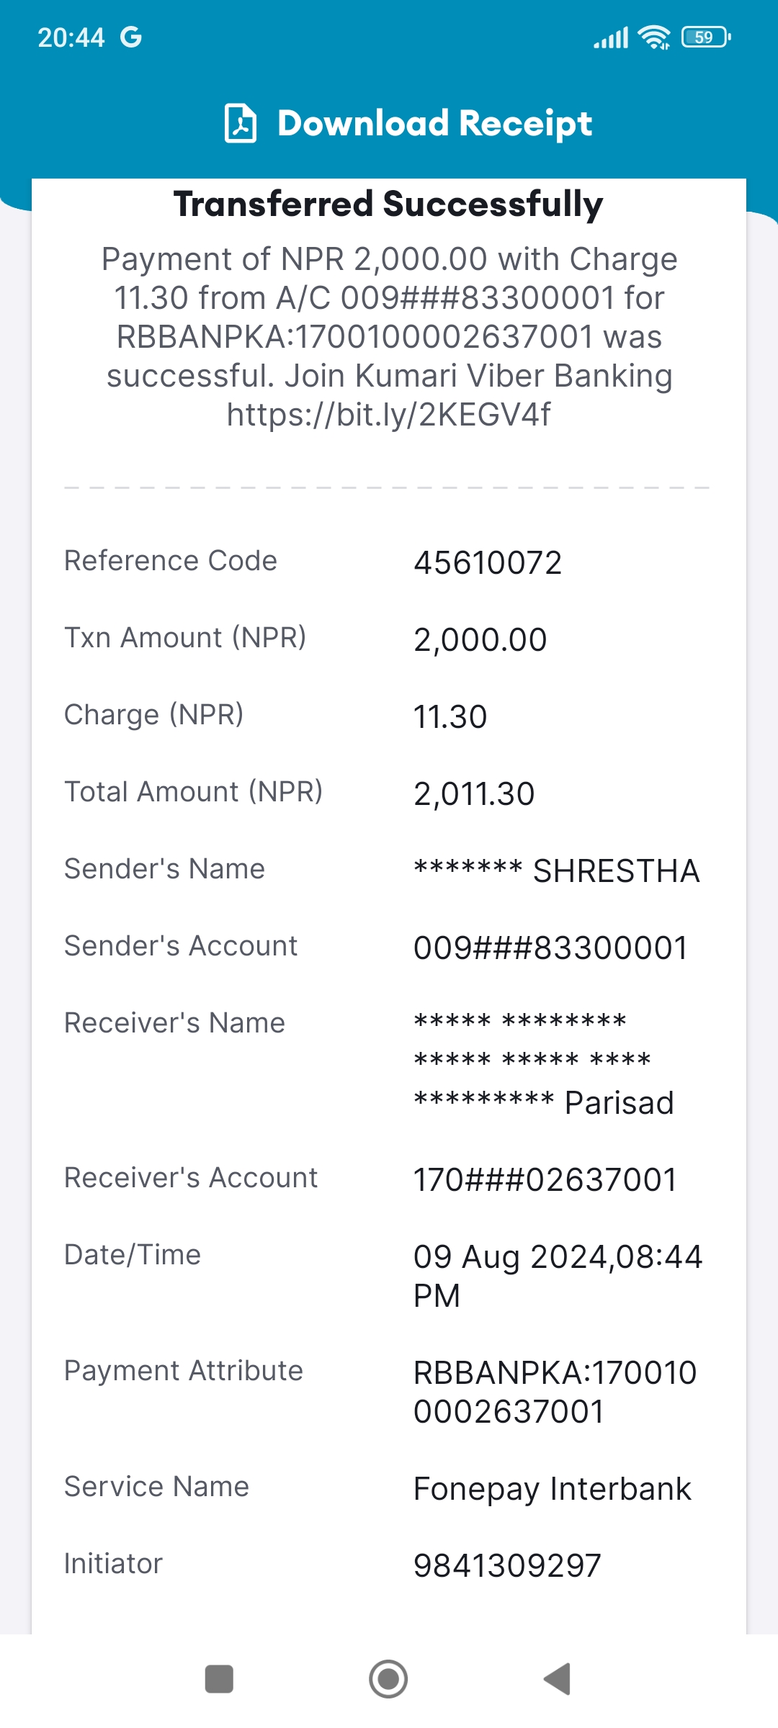
Task: Tap the Fonepay Interbank service name
Action: click(x=553, y=1489)
